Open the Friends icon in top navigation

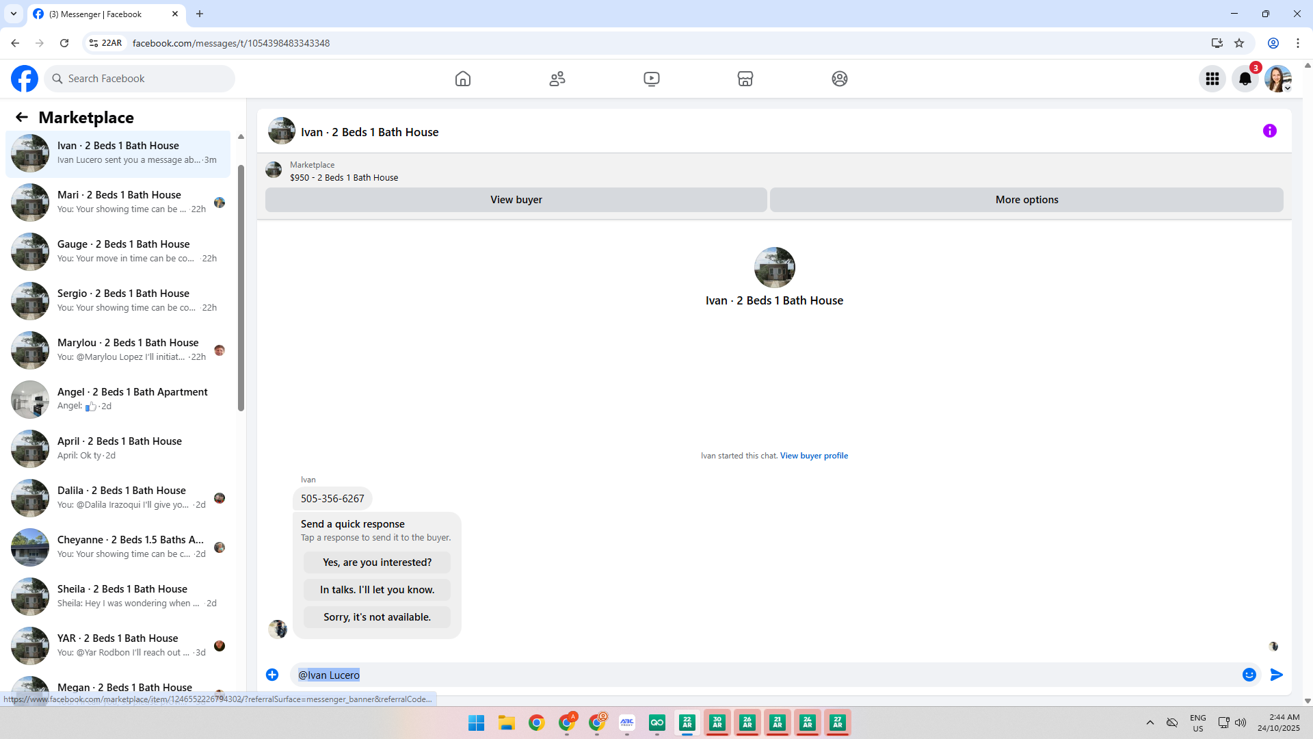[x=557, y=79]
